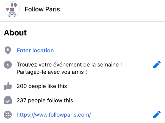Open the 237 people follow this entry

[x=45, y=100]
